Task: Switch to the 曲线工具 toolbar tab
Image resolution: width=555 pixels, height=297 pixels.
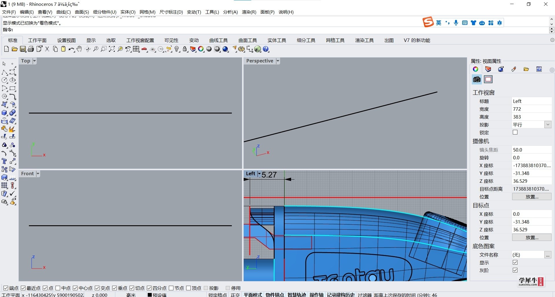Action: [x=219, y=40]
